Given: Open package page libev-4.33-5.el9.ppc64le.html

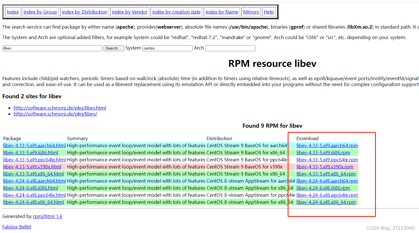Looking at the screenshot, I should (34, 160).
